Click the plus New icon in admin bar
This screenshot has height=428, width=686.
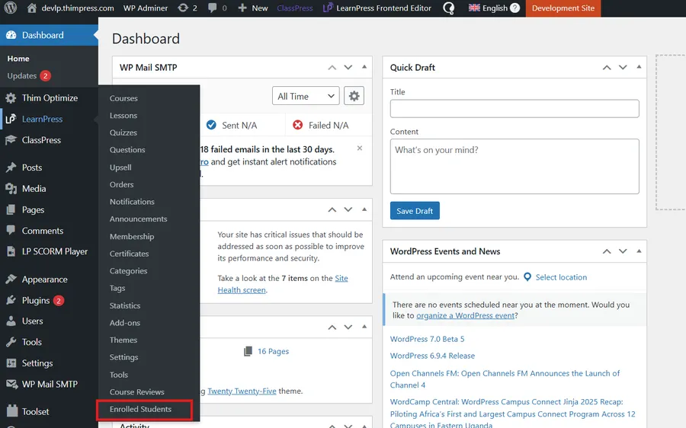(242, 8)
